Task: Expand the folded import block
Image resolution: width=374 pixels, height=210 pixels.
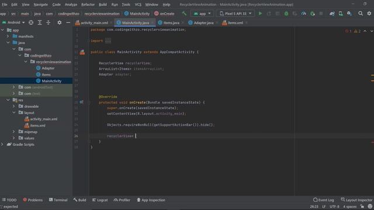Action: (x=108, y=41)
